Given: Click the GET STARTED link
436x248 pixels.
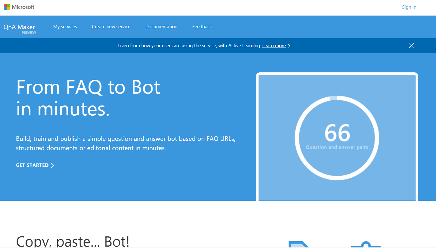Looking at the screenshot, I should coord(32,165).
